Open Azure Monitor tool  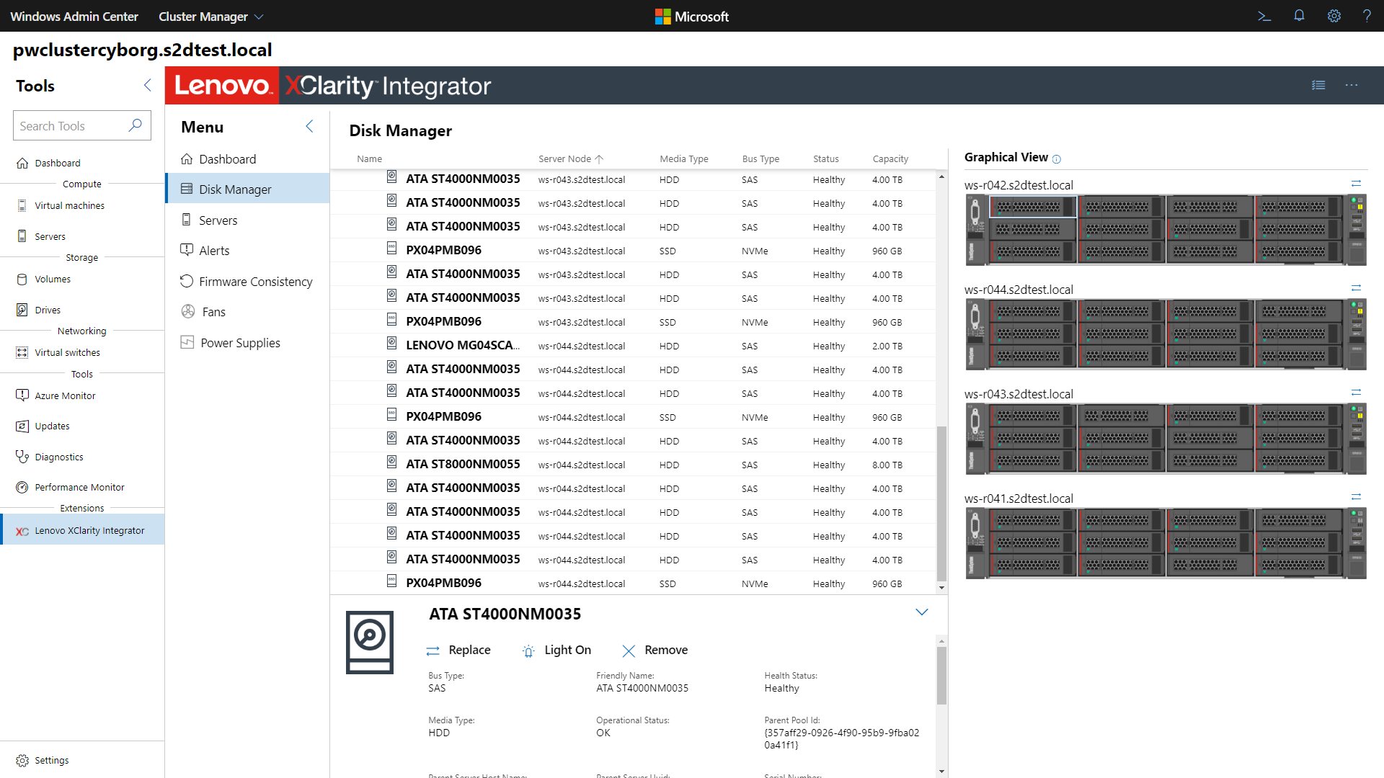pyautogui.click(x=82, y=395)
